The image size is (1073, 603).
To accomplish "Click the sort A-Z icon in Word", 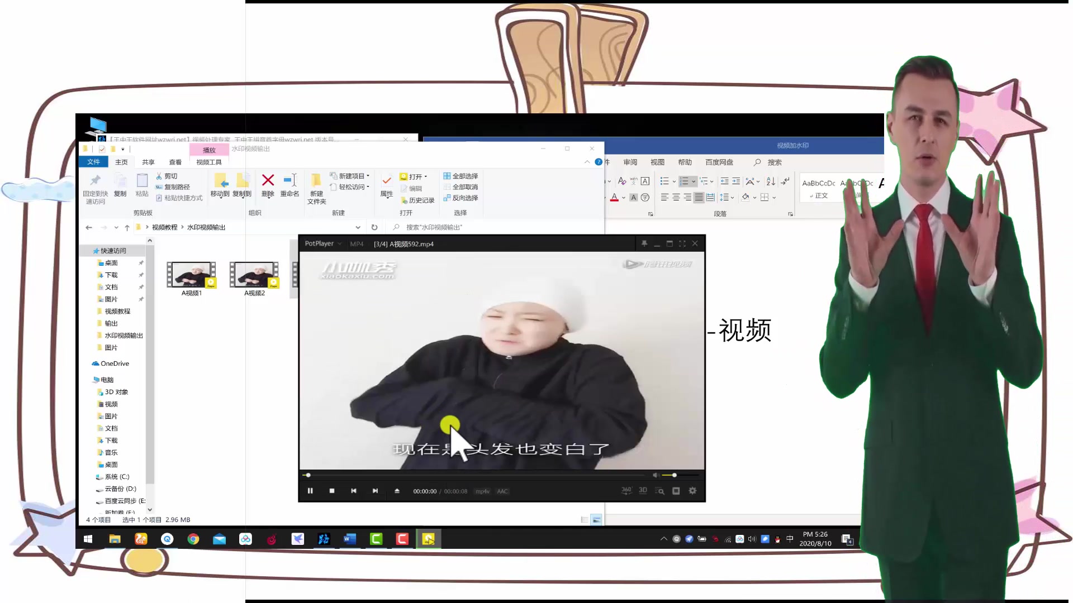I will pos(771,181).
